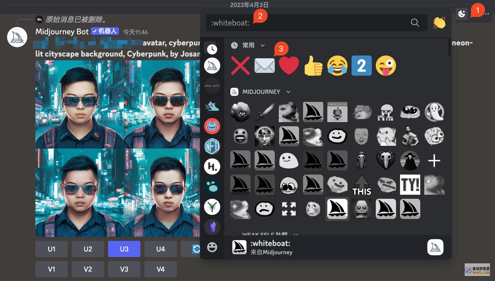The image size is (495, 281).
Task: Select the teal paw server in emoji sidebar
Action: (x=212, y=187)
